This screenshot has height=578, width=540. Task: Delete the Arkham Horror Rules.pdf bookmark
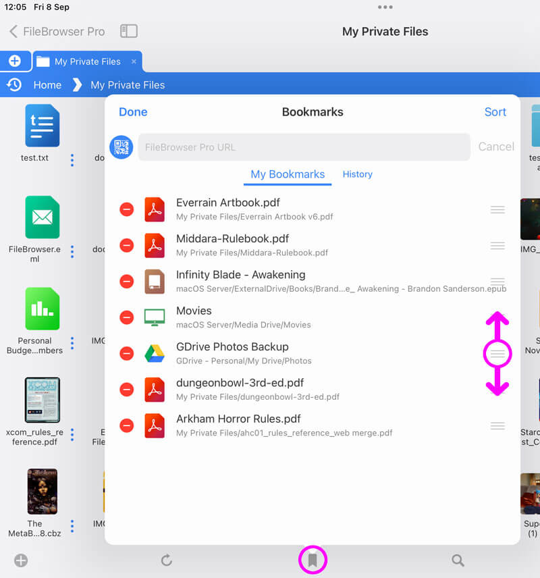(x=126, y=426)
